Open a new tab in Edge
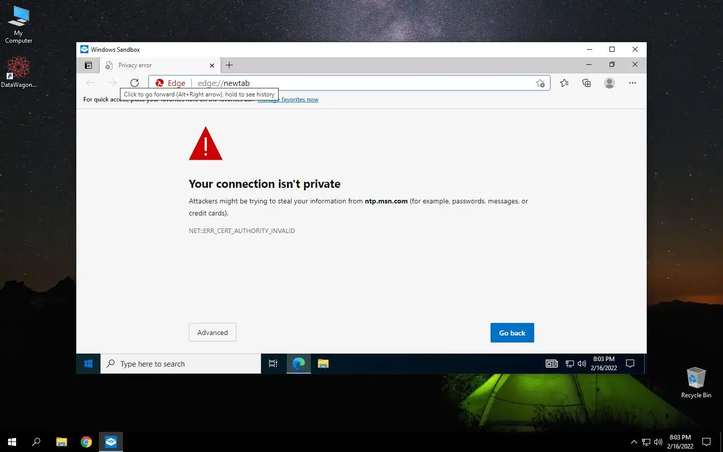 (229, 65)
